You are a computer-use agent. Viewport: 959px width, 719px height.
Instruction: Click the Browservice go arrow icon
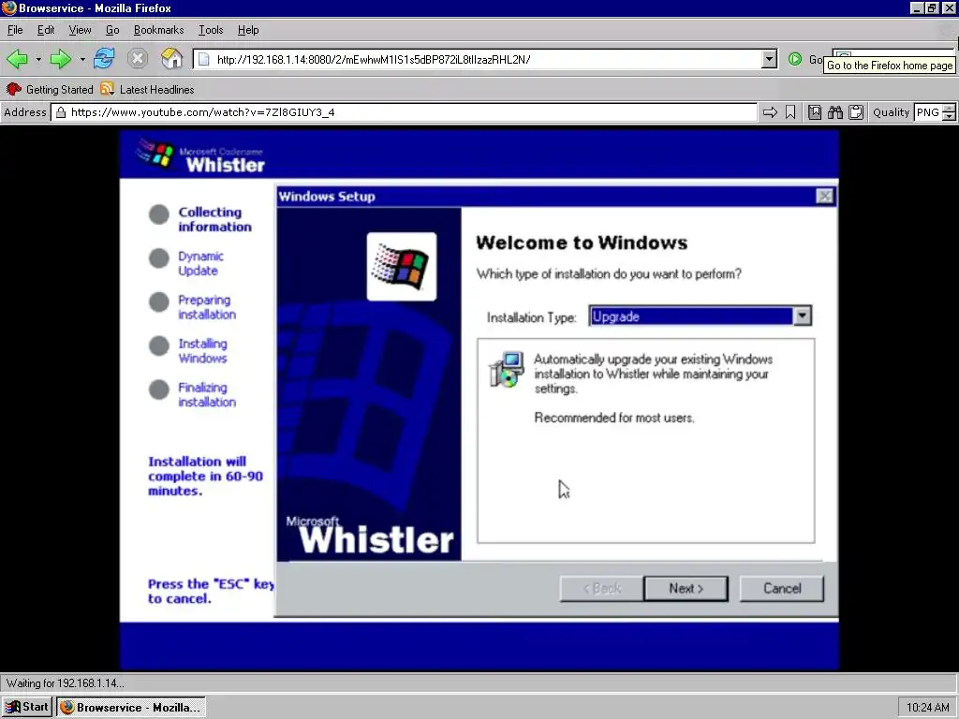[770, 112]
